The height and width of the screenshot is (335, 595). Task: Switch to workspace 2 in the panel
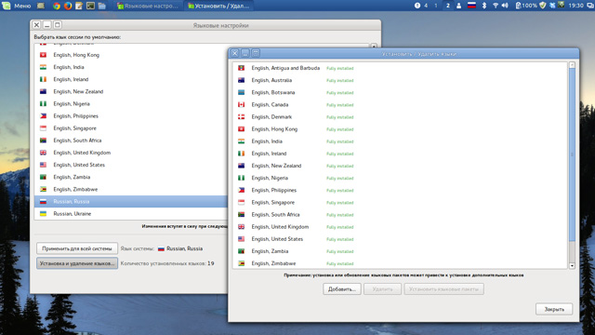coord(448,6)
